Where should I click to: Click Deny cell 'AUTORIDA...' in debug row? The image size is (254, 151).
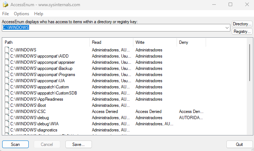(x=191, y=118)
